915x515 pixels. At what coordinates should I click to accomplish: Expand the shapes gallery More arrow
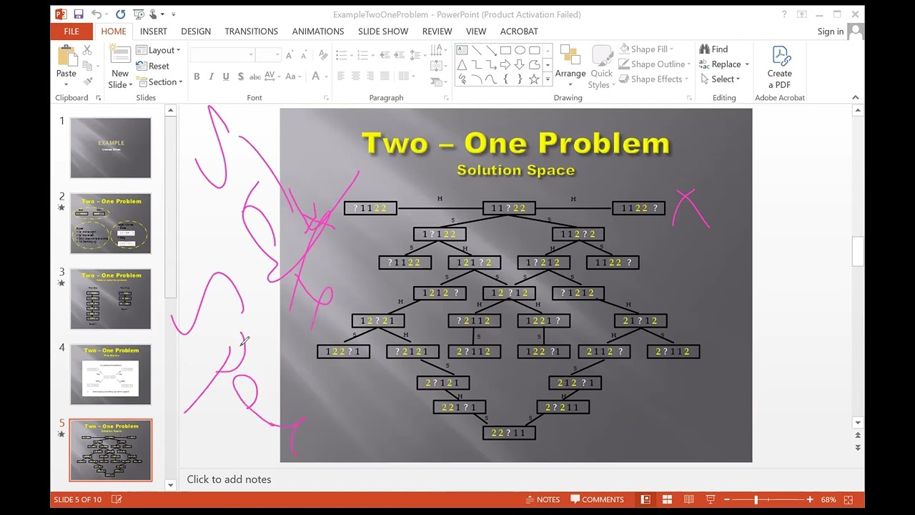pos(548,80)
